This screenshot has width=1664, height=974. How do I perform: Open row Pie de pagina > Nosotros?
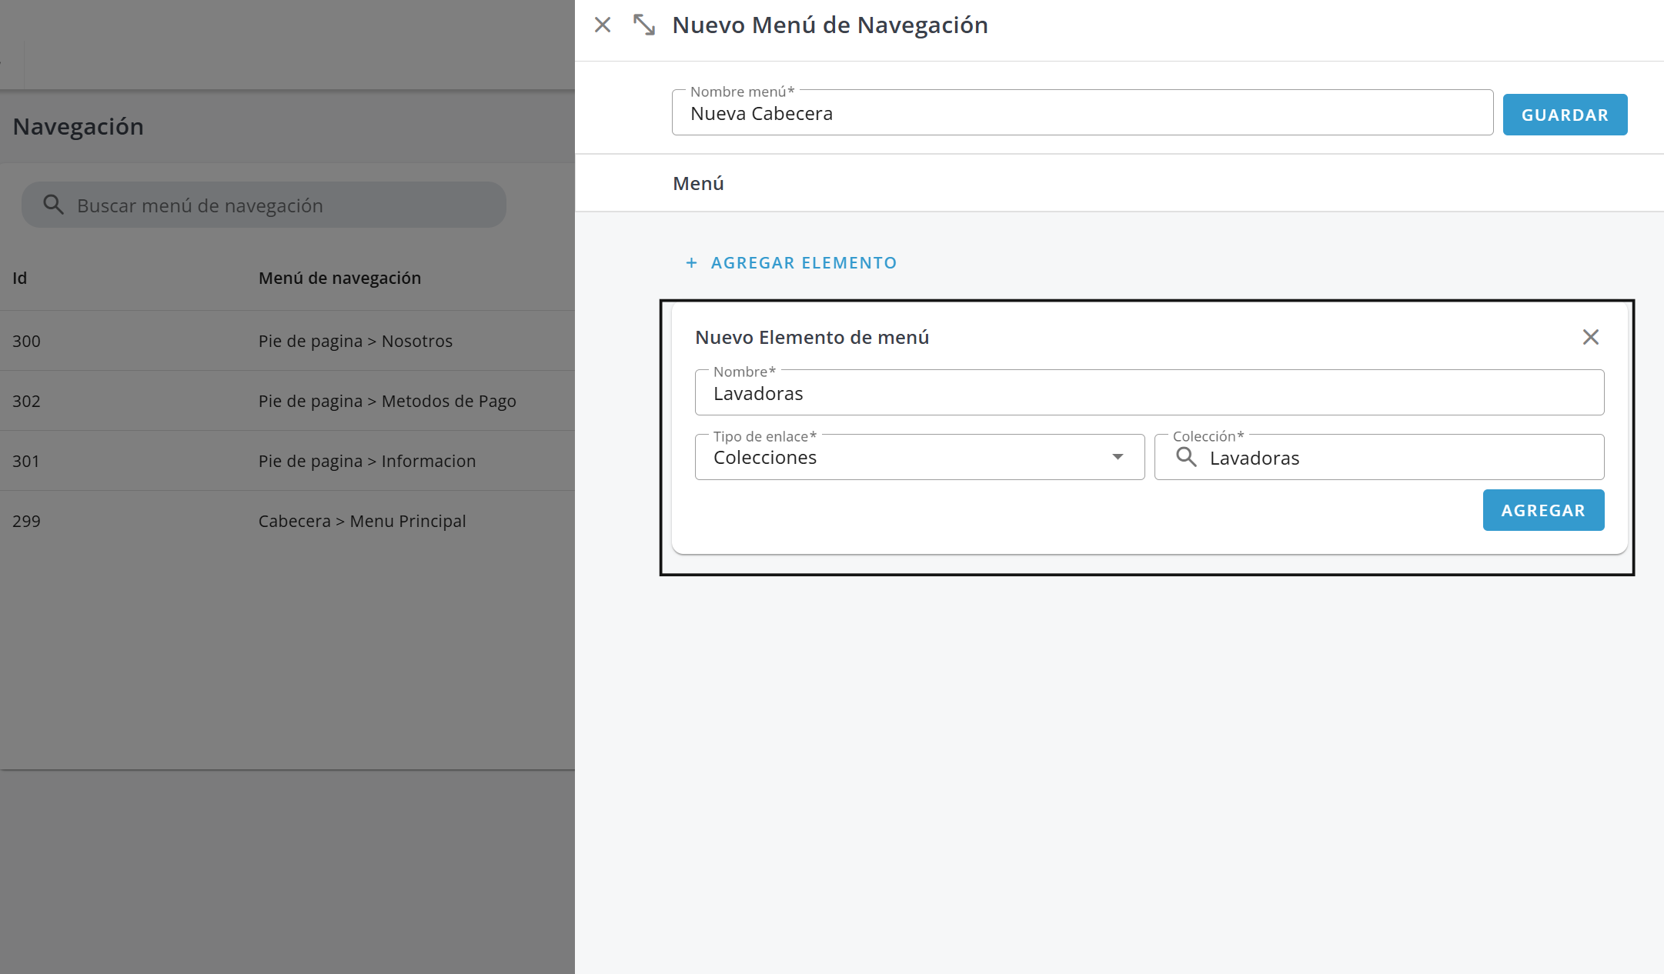tap(355, 342)
